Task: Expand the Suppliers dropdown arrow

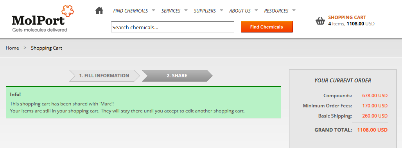Action: pos(221,11)
